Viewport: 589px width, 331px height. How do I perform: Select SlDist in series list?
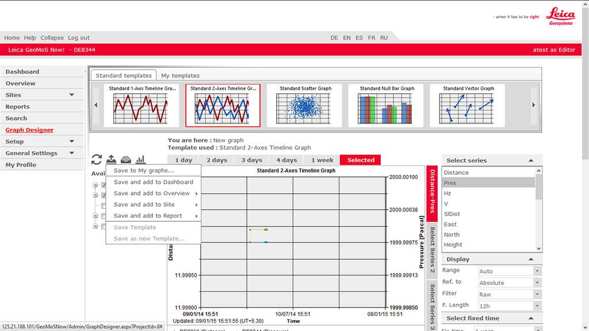(x=488, y=214)
